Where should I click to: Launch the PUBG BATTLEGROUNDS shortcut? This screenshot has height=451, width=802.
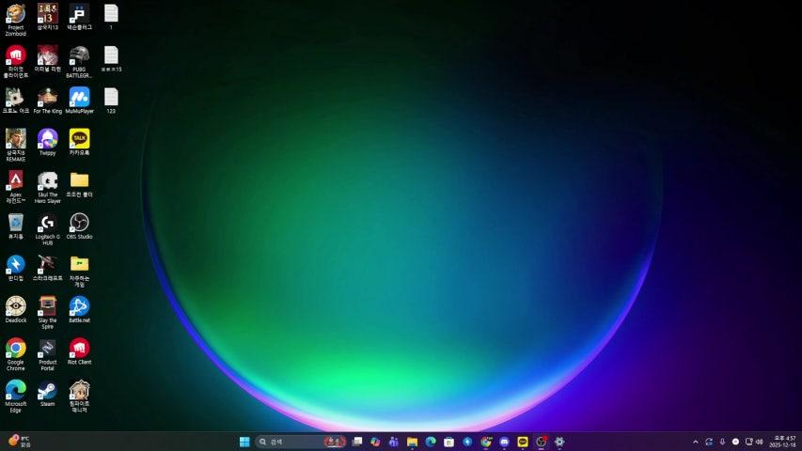click(79, 62)
